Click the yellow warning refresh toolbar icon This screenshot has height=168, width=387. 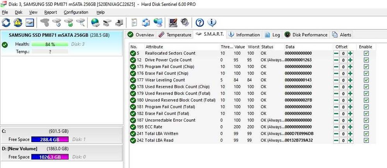point(18,23)
